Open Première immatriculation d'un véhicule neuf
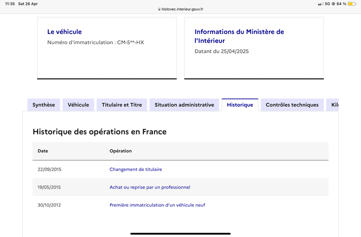This screenshot has width=361, height=237. (157, 205)
